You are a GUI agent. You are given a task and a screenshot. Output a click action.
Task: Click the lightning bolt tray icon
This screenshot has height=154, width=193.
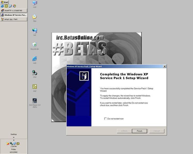pyautogui.click(x=8, y=143)
